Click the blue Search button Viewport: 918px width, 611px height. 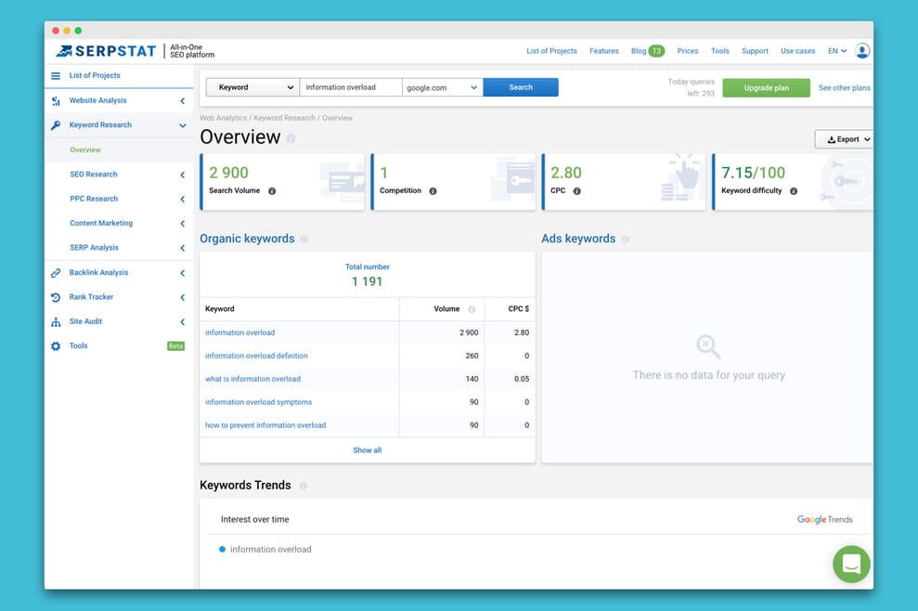[521, 87]
